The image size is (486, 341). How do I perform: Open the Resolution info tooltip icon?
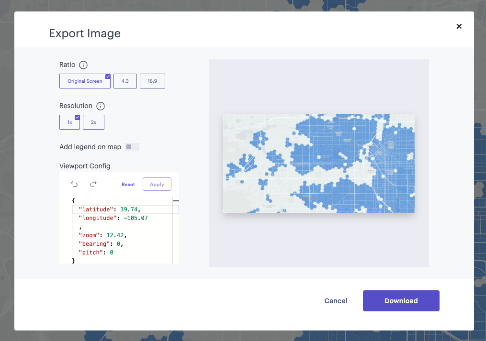(101, 106)
